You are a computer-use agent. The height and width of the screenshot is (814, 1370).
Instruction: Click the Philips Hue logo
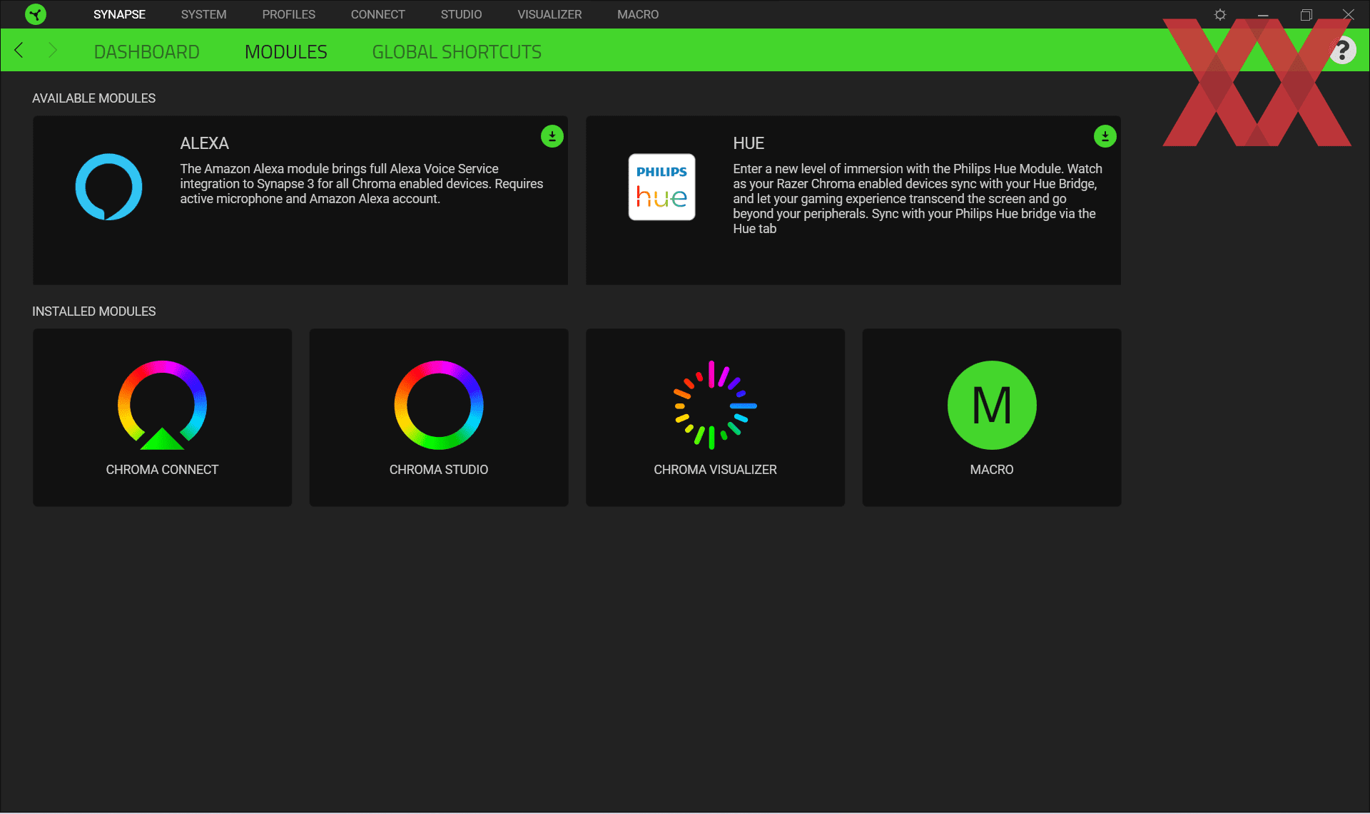(662, 187)
